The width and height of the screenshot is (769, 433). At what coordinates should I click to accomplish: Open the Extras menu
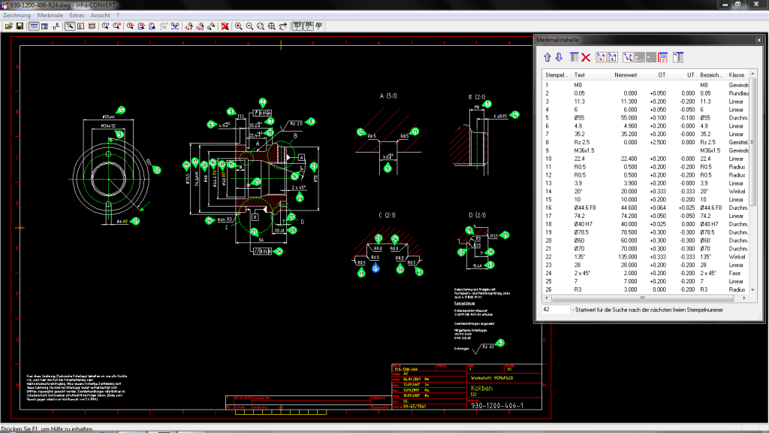77,15
